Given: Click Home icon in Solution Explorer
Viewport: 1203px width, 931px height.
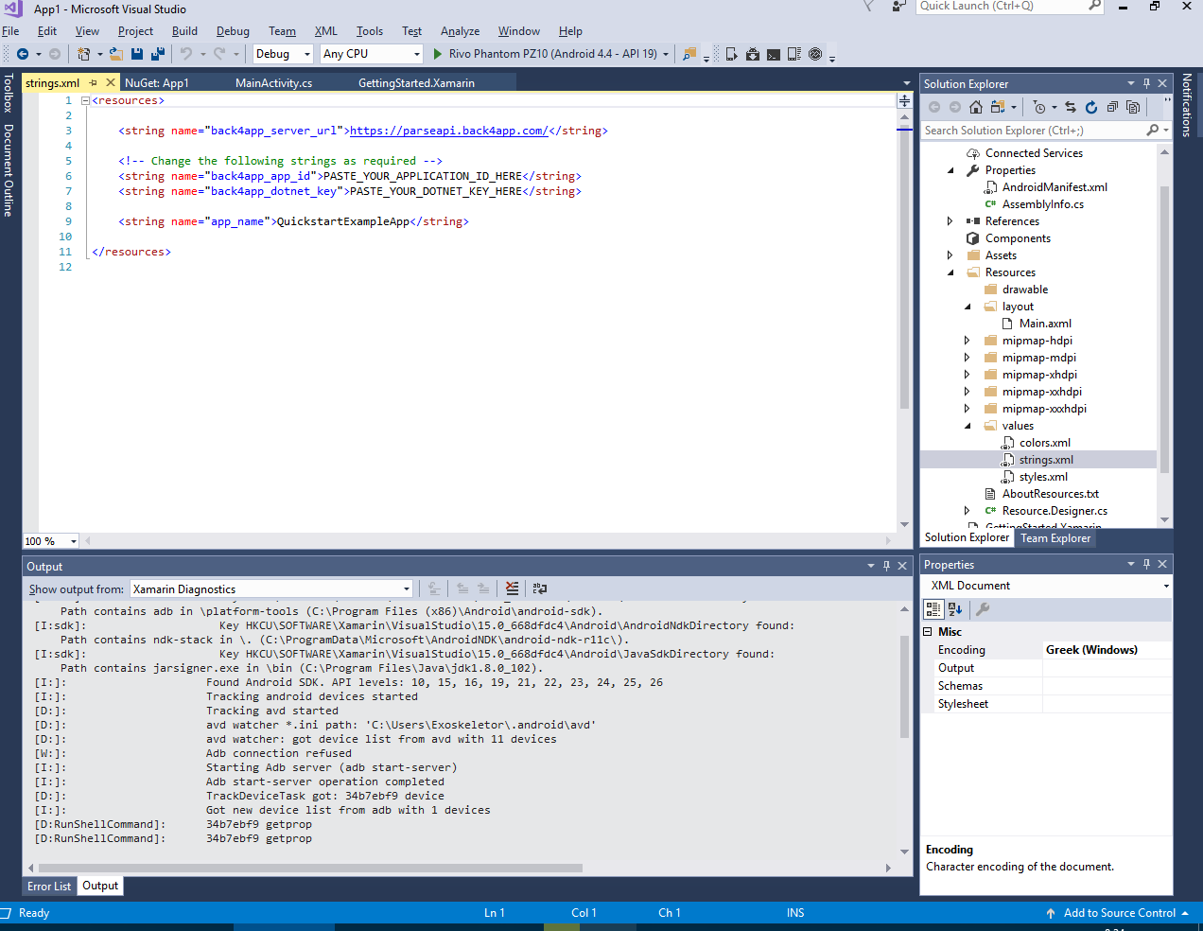Looking at the screenshot, I should click(976, 107).
